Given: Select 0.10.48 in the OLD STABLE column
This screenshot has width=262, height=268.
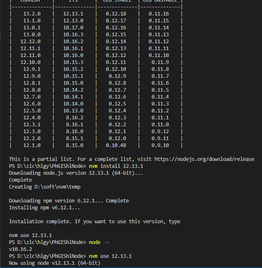Looking at the screenshot, I should (x=116, y=145).
